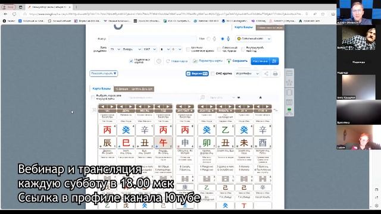Click the share icon next to the printer
Screen dimensions: 381x214
pos(266,74)
